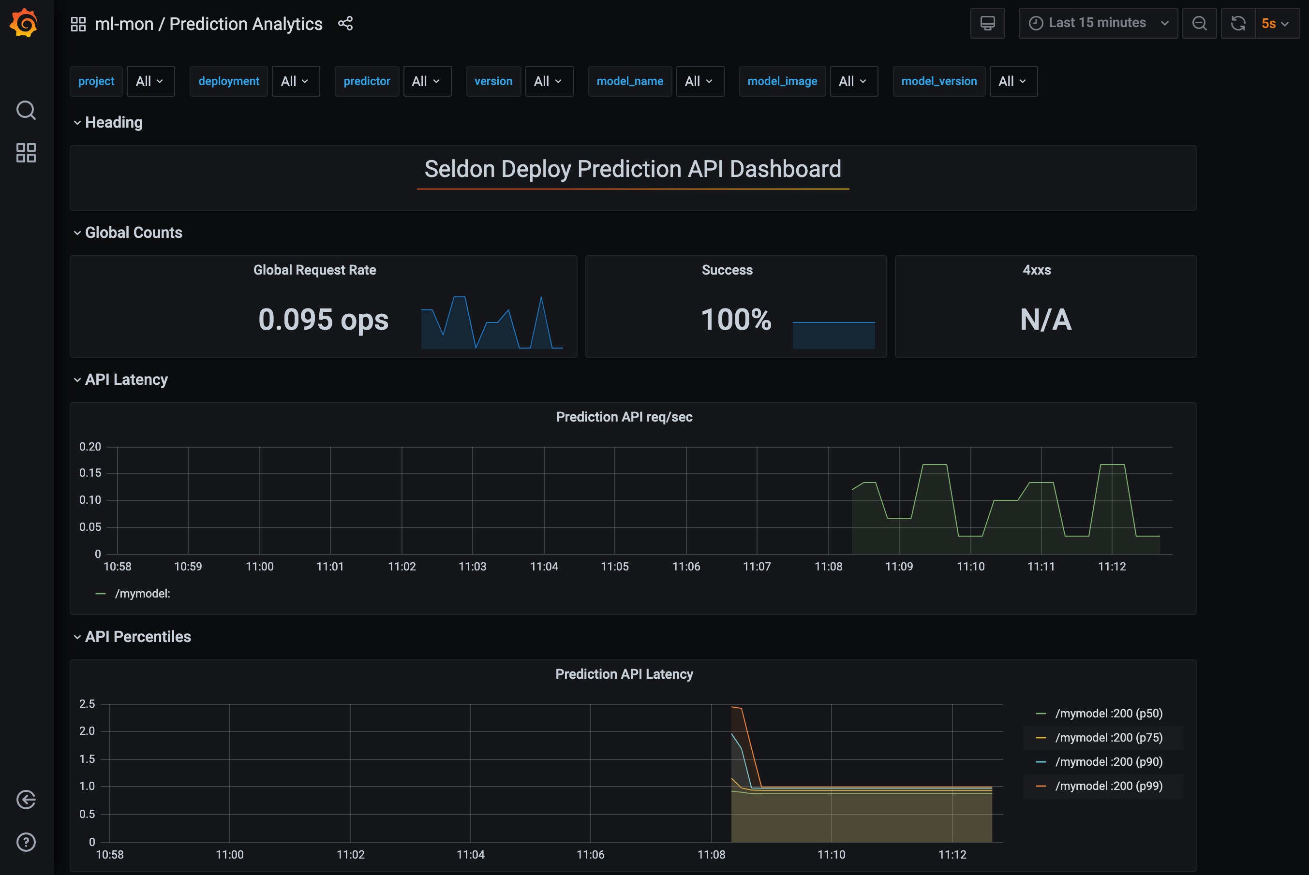
Task: Click the Global Request Rate sparkline
Action: 492,322
